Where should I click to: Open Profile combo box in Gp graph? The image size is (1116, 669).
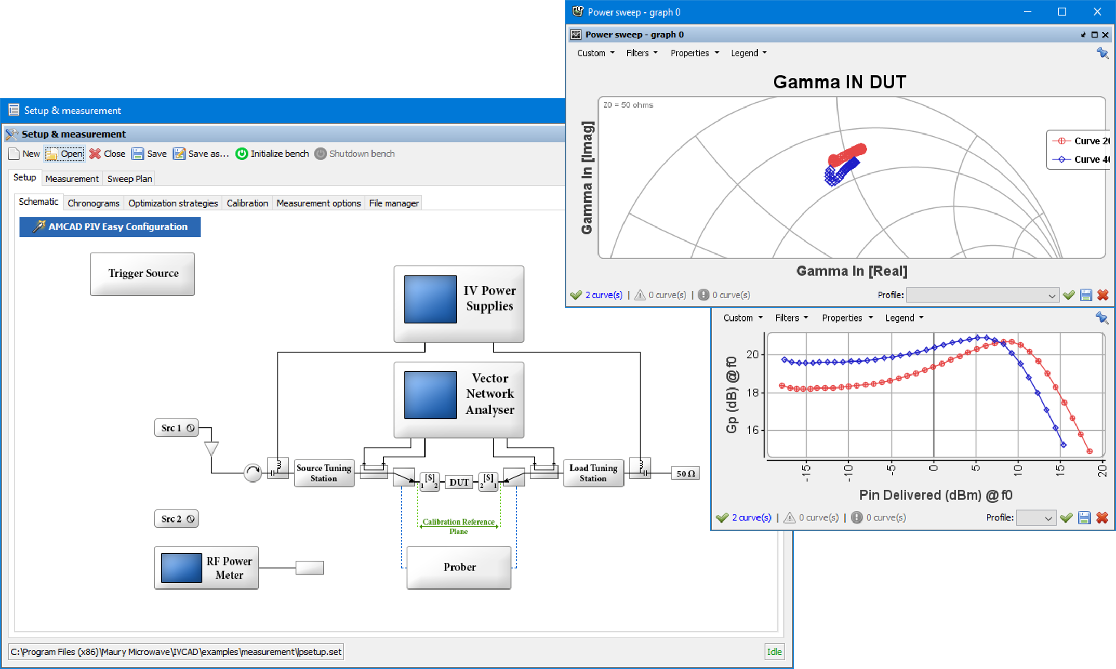point(1035,518)
